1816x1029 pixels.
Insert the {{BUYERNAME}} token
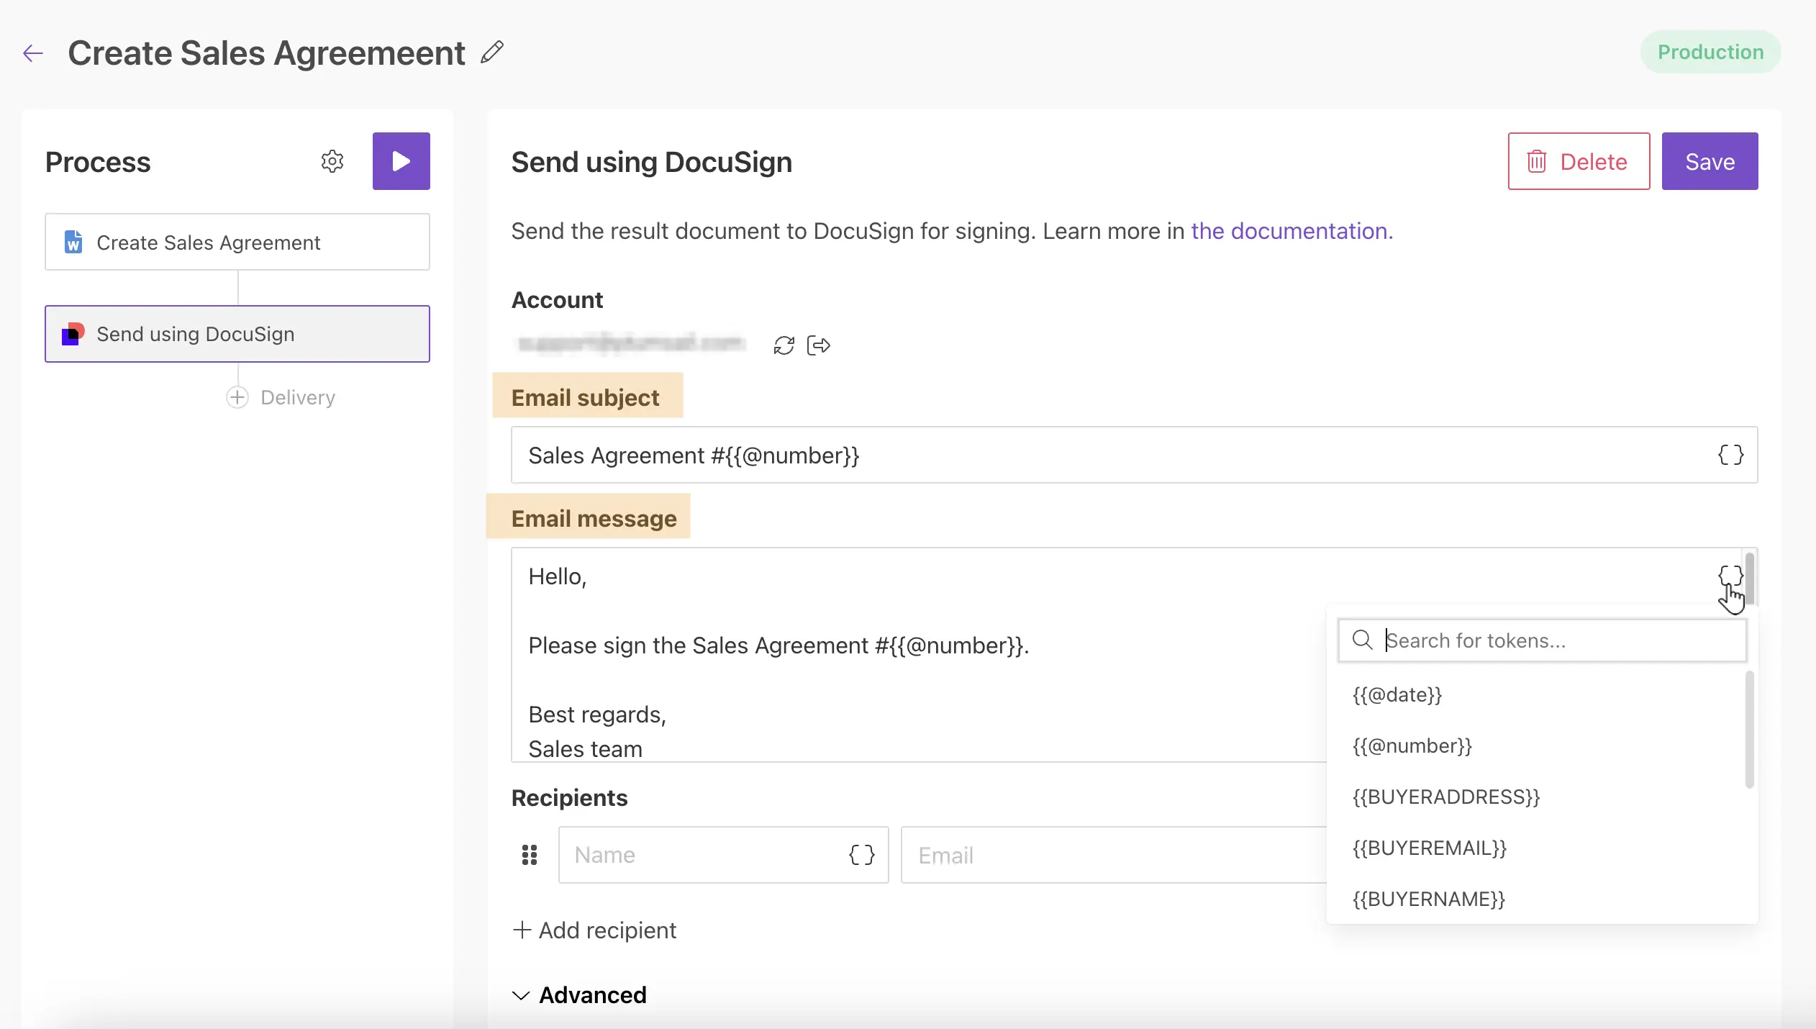click(x=1429, y=899)
